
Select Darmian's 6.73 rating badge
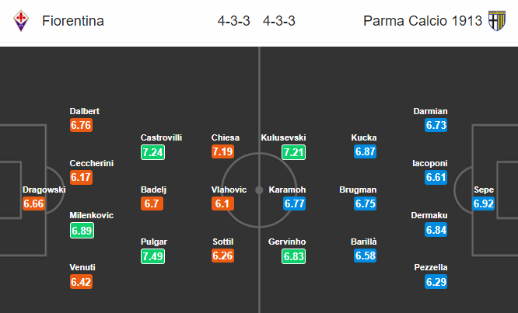point(436,125)
